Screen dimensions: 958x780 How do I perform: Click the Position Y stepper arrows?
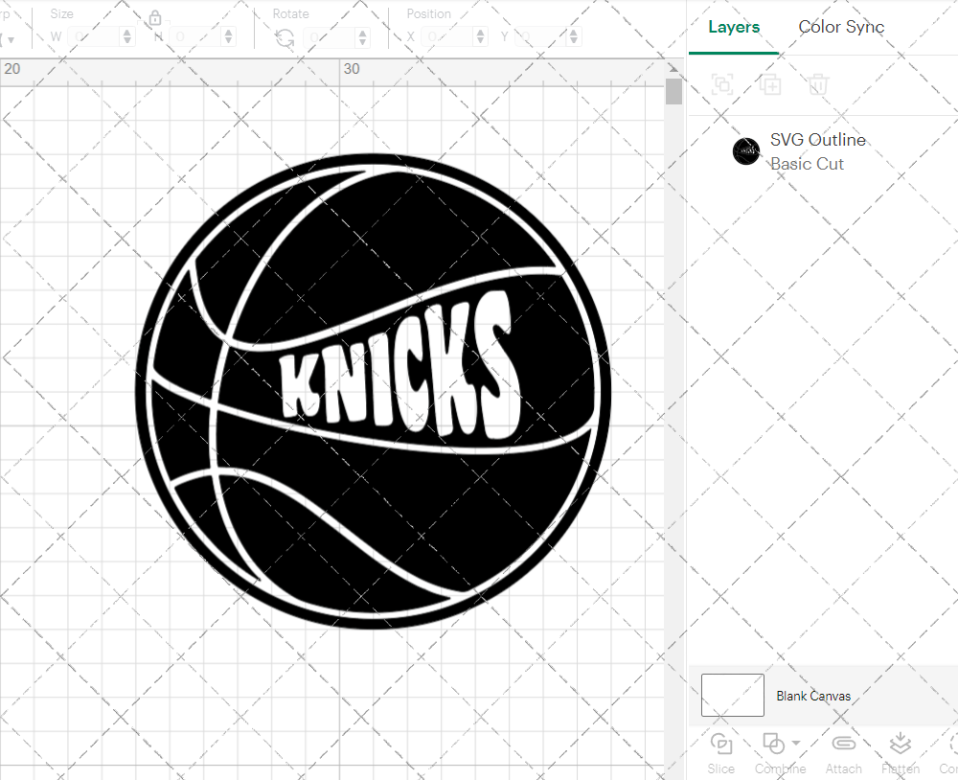coord(574,37)
